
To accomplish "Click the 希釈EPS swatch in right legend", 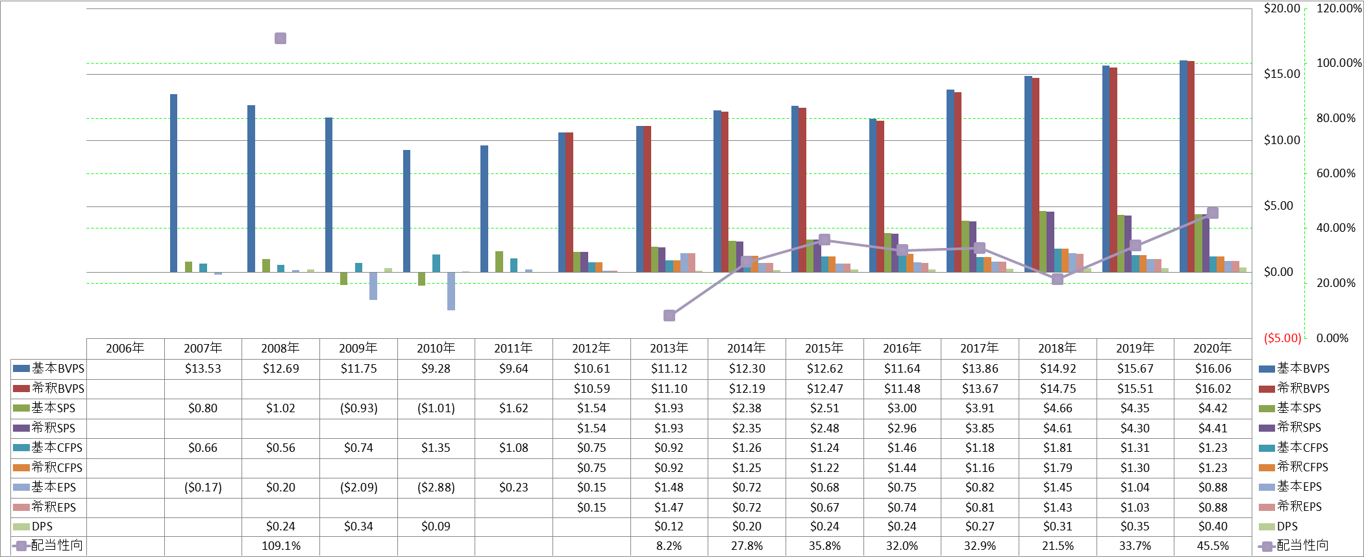I will (x=1267, y=507).
